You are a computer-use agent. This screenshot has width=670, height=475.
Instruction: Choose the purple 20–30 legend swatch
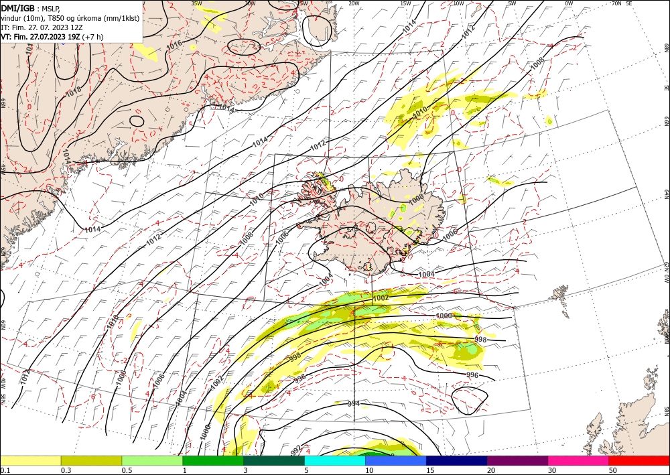click(517, 460)
